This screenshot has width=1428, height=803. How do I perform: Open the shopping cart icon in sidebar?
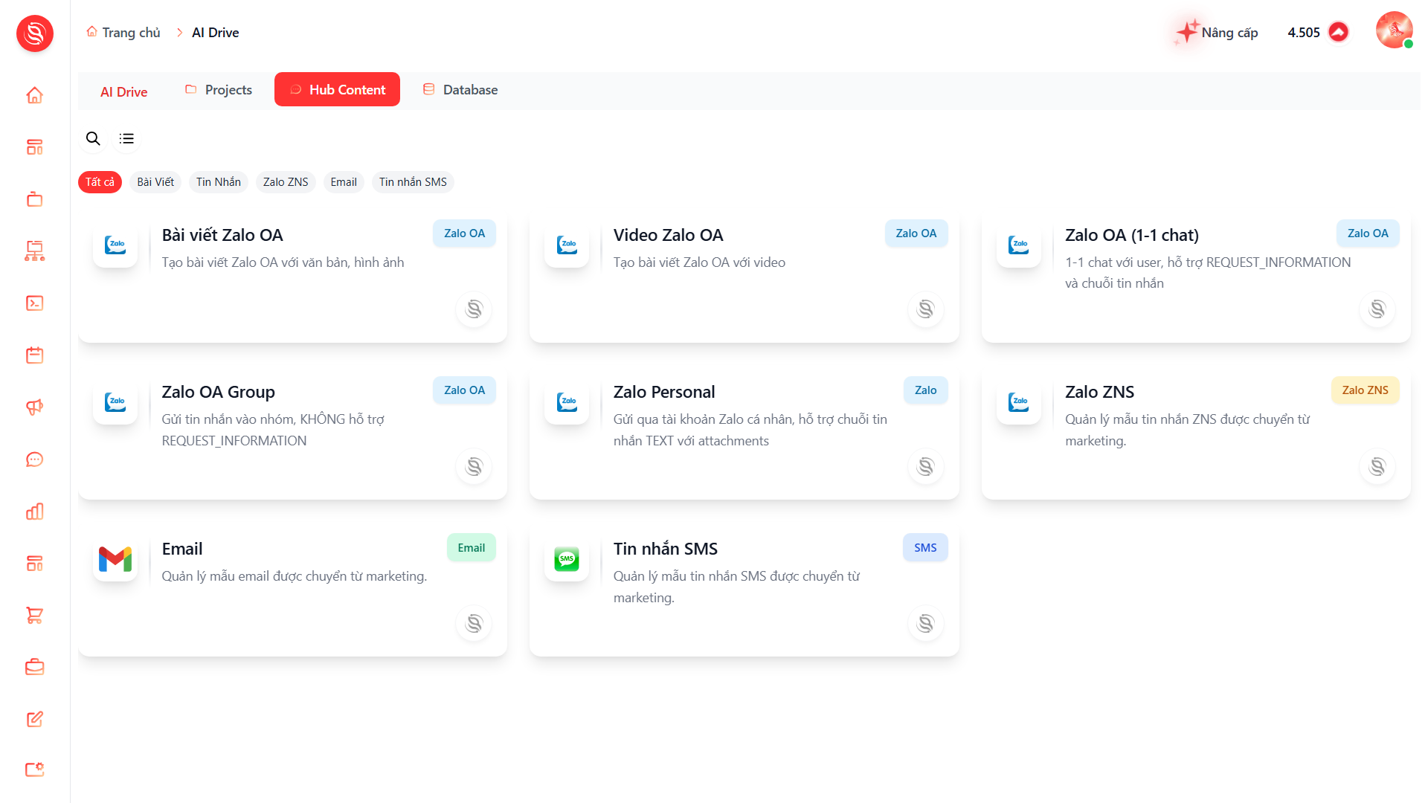[x=34, y=616]
